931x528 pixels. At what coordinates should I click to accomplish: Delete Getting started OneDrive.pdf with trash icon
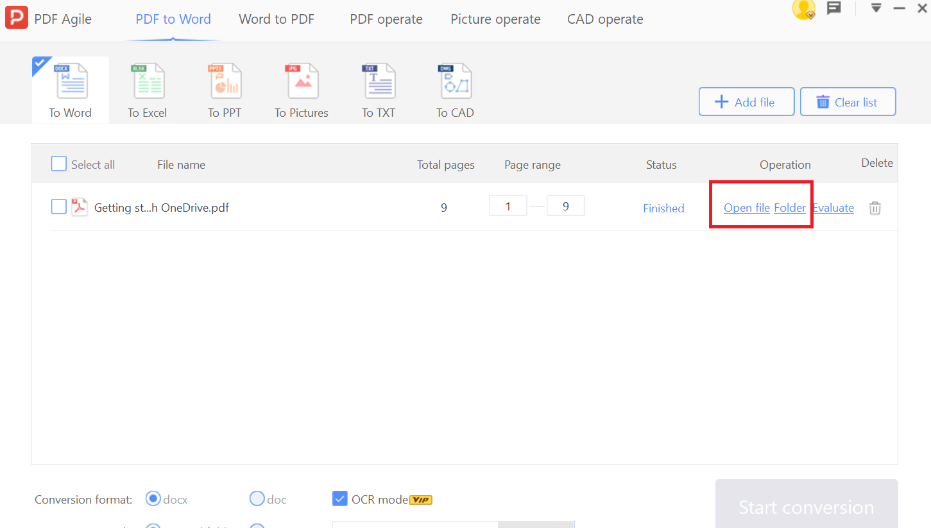coord(875,208)
